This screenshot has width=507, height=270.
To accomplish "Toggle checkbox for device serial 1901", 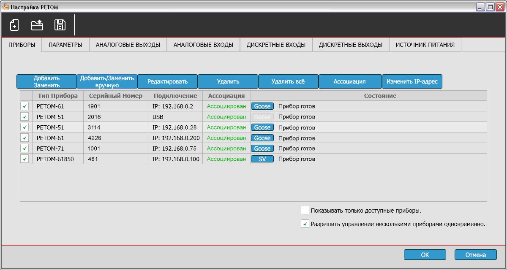I will (25, 106).
